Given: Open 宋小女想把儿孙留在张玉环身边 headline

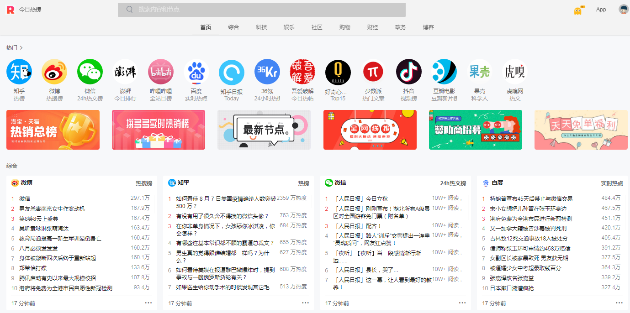Looking at the screenshot, I should coord(529,209).
